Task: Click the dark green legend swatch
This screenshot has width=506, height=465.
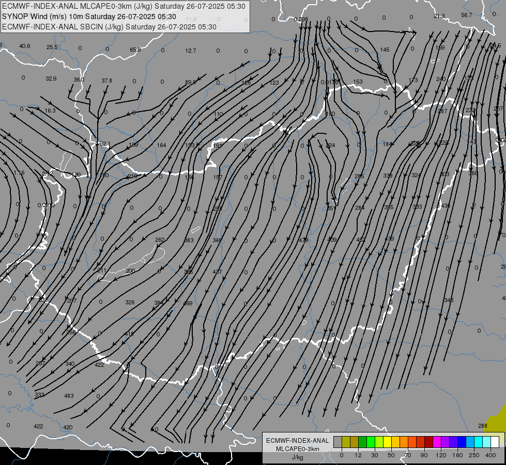Action: 362,442
